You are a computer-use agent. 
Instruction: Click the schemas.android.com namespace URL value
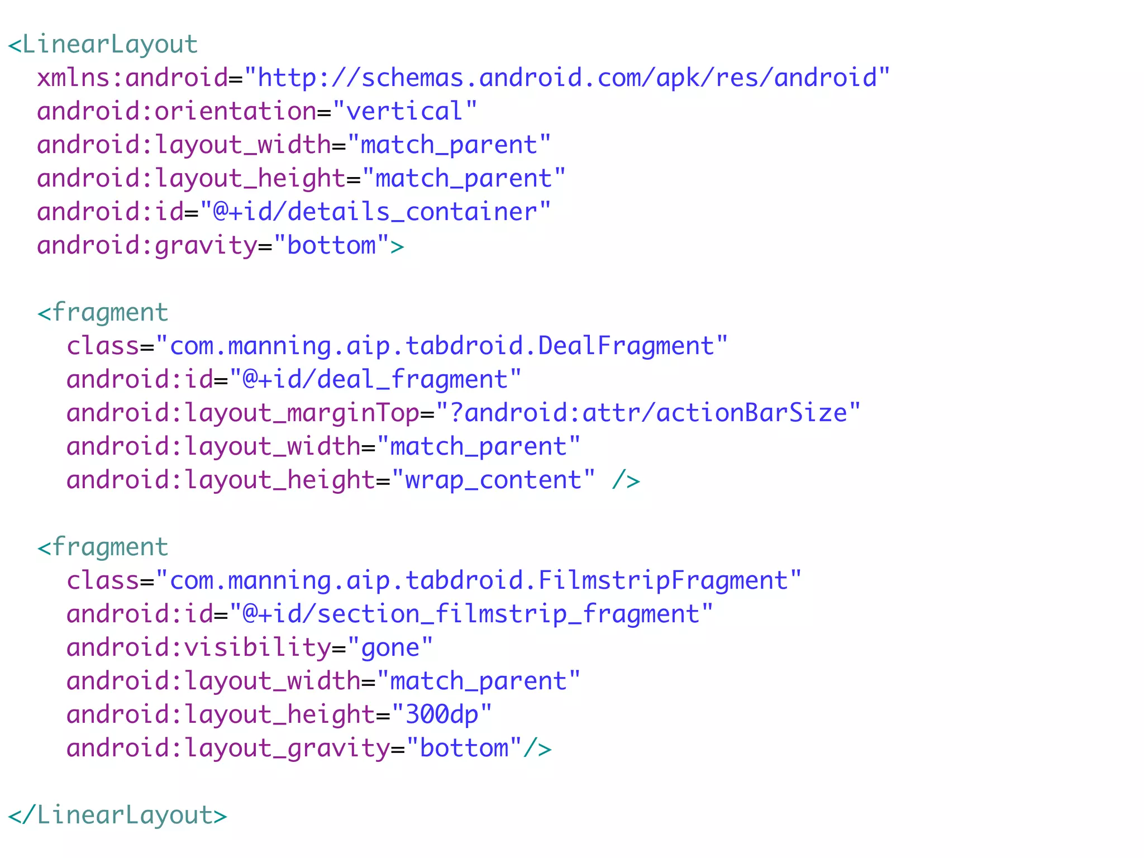coord(567,78)
